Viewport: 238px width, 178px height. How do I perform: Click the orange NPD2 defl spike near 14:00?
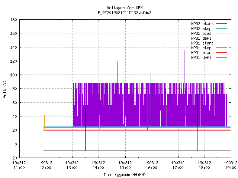(99, 122)
